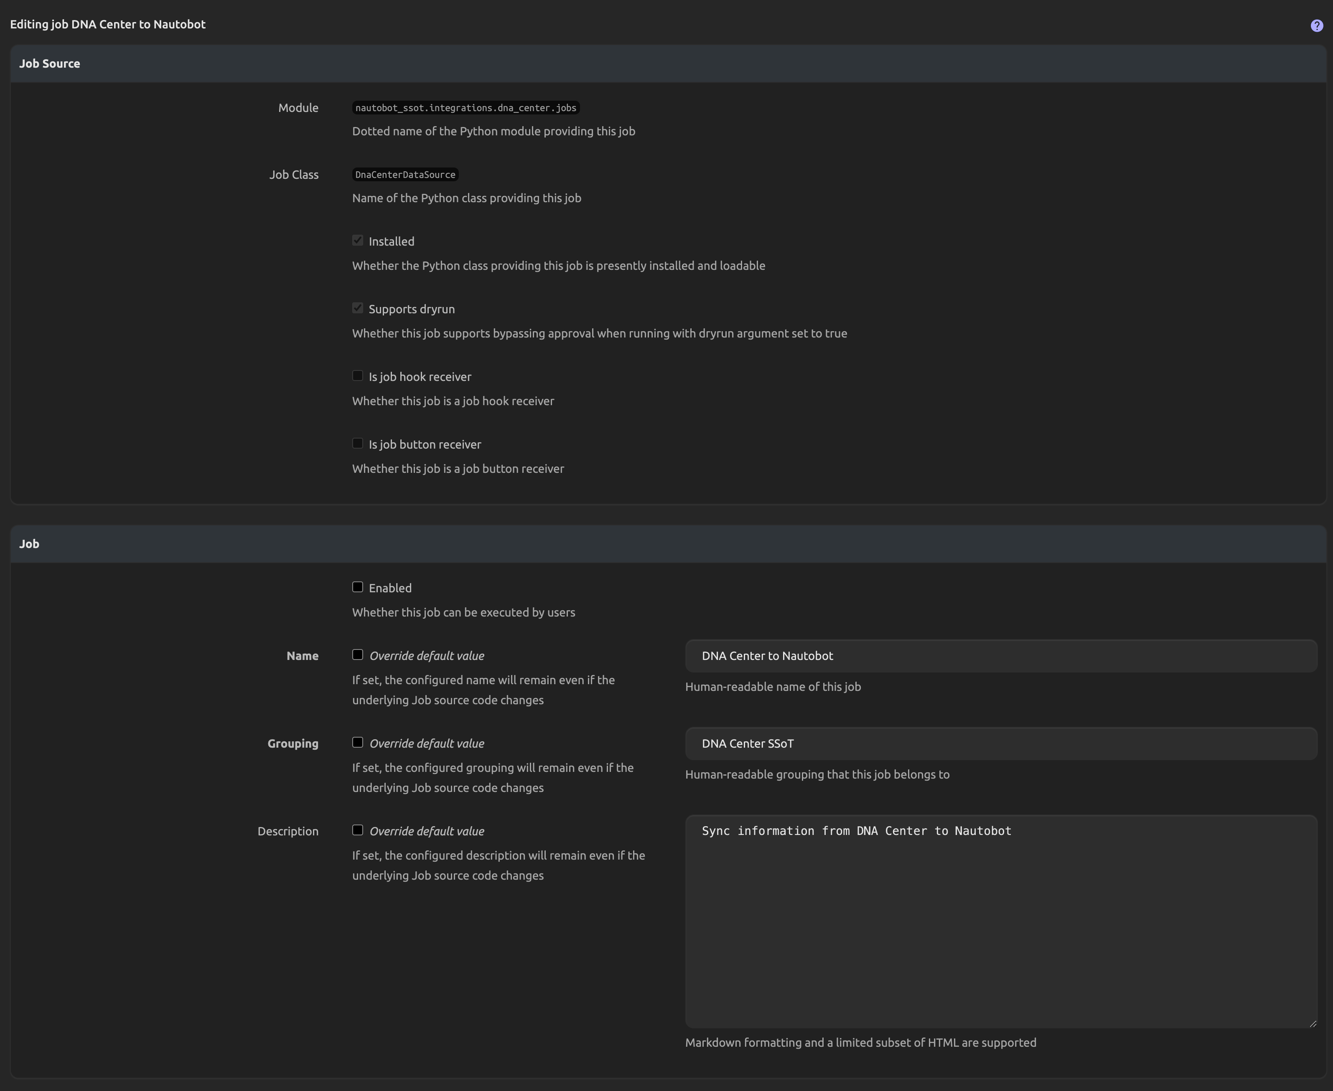Check Override default value for Description

coord(358,830)
